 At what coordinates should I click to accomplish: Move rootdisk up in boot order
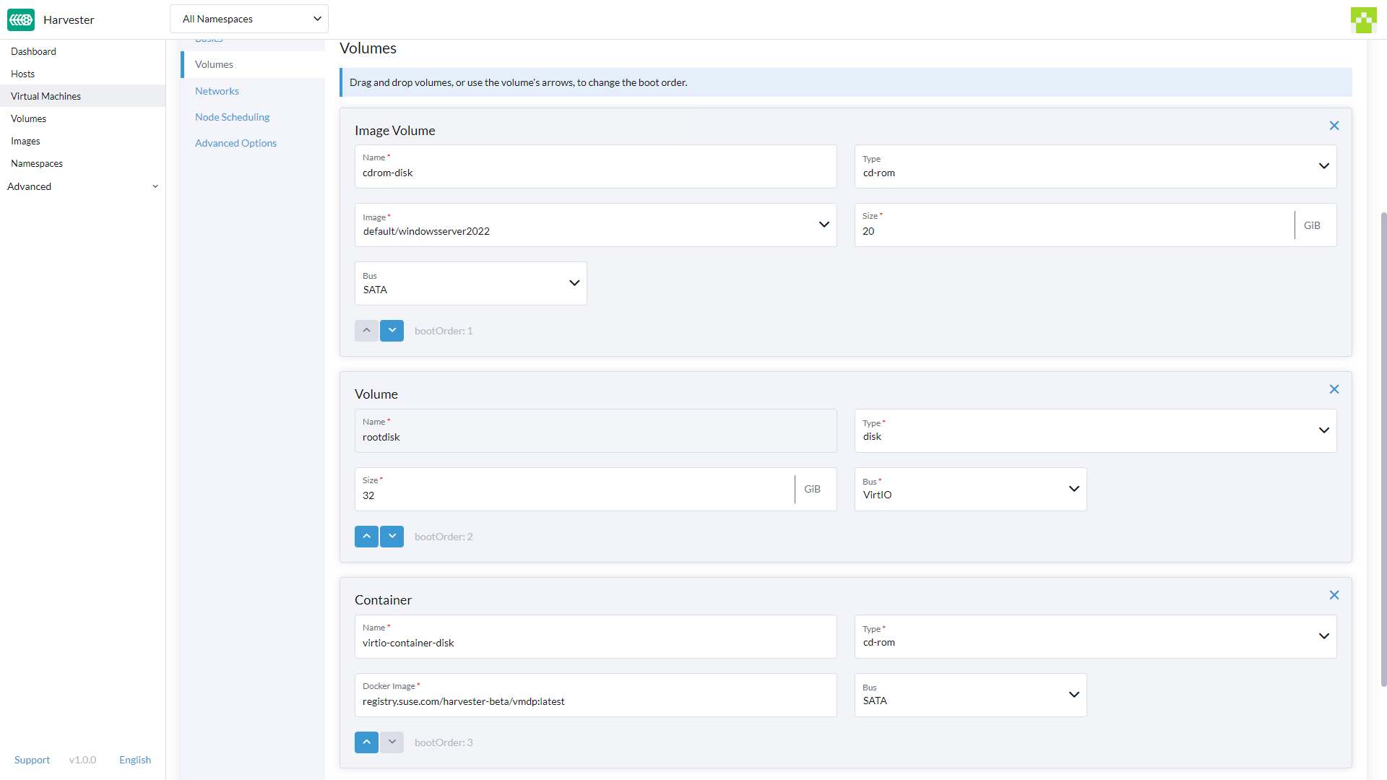point(366,536)
